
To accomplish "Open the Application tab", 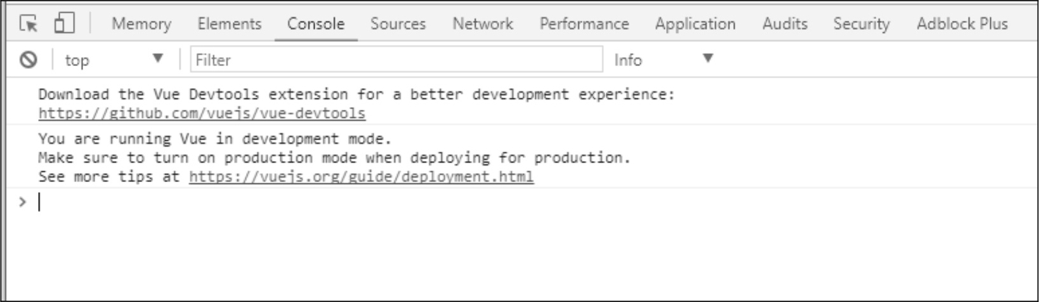I will (x=695, y=23).
